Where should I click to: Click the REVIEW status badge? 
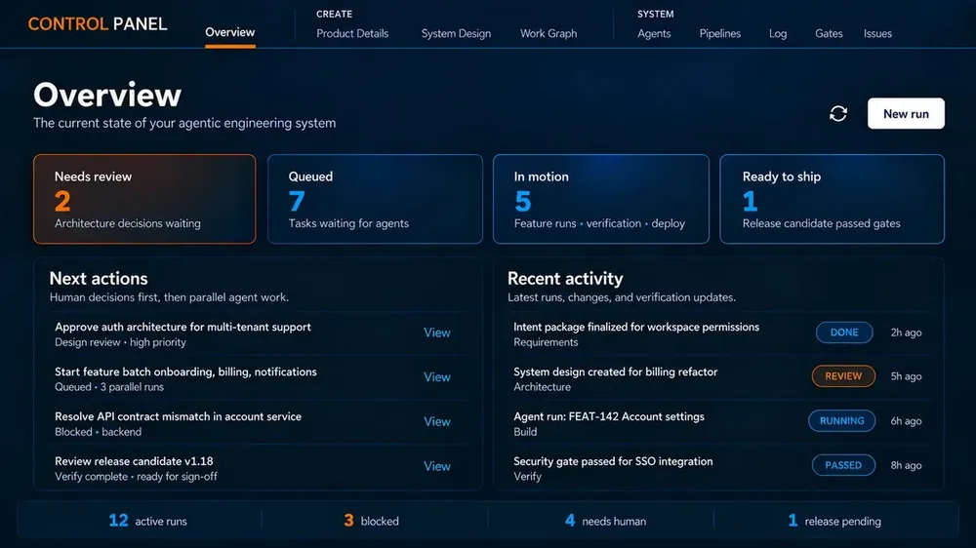[843, 376]
